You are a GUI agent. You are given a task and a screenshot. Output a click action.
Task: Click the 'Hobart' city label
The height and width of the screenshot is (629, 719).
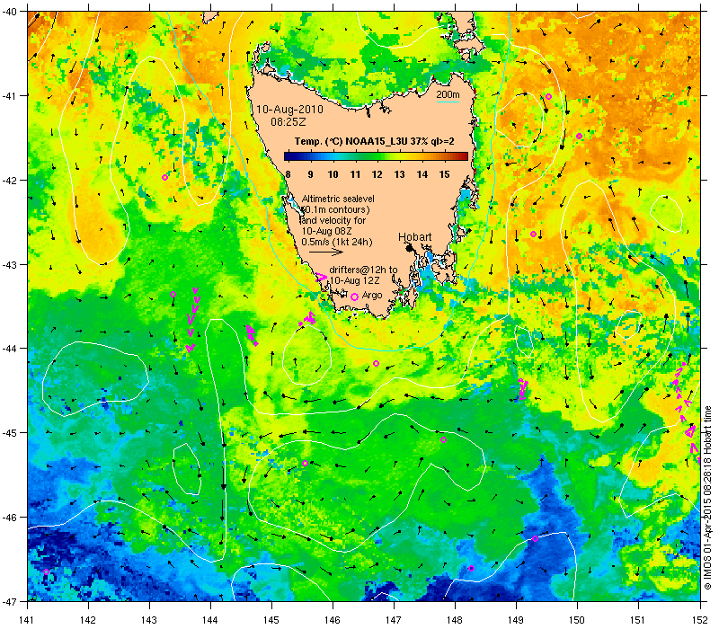click(414, 237)
